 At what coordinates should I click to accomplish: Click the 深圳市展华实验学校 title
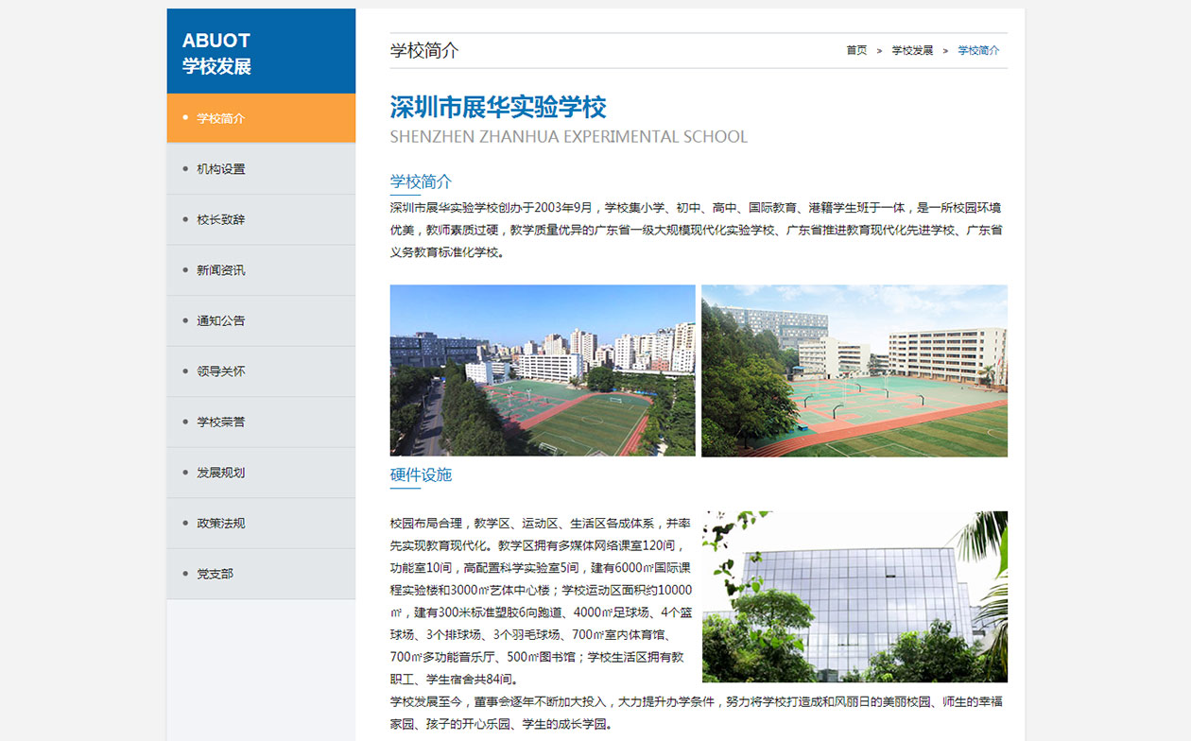pos(498,107)
